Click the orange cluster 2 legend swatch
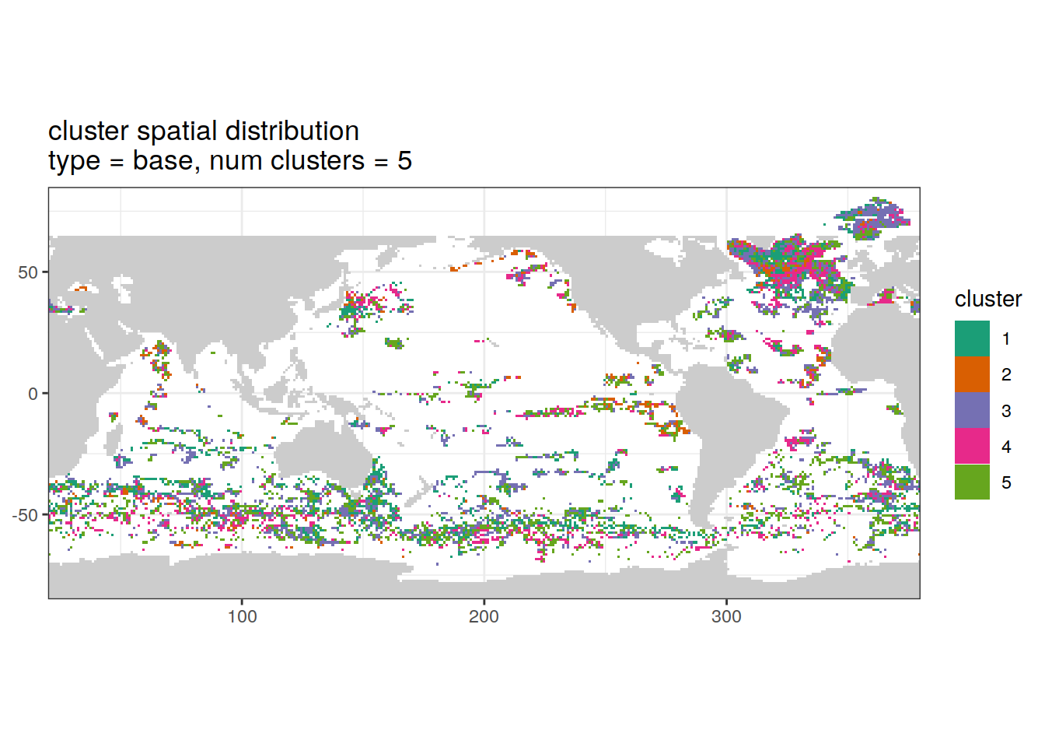This screenshot has height=747, width=1045. pos(972,374)
